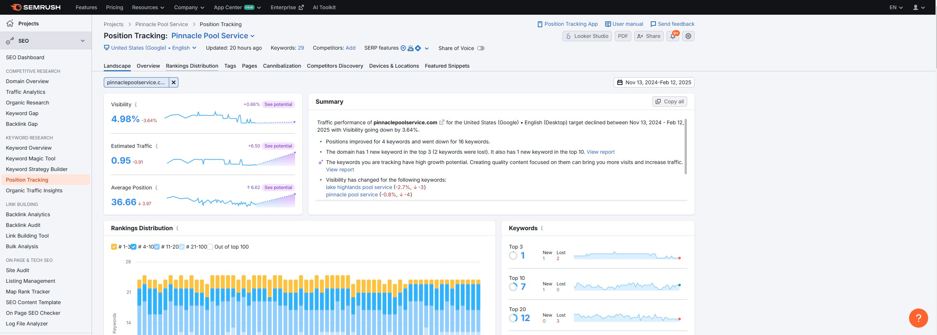The height and width of the screenshot is (335, 937).
Task: Click the Estimated Traffic info icon
Action: point(157,146)
